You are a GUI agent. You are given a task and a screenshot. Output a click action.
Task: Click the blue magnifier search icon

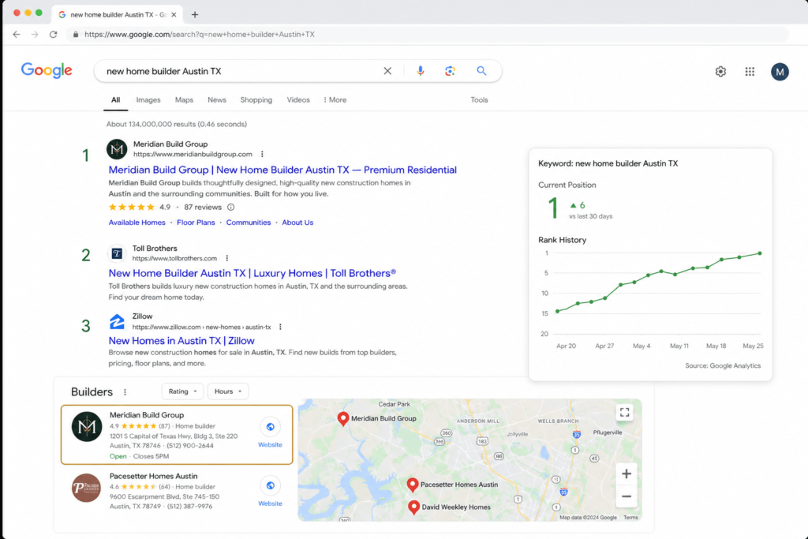point(481,70)
